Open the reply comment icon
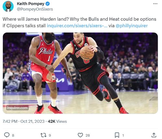 click(7, 135)
